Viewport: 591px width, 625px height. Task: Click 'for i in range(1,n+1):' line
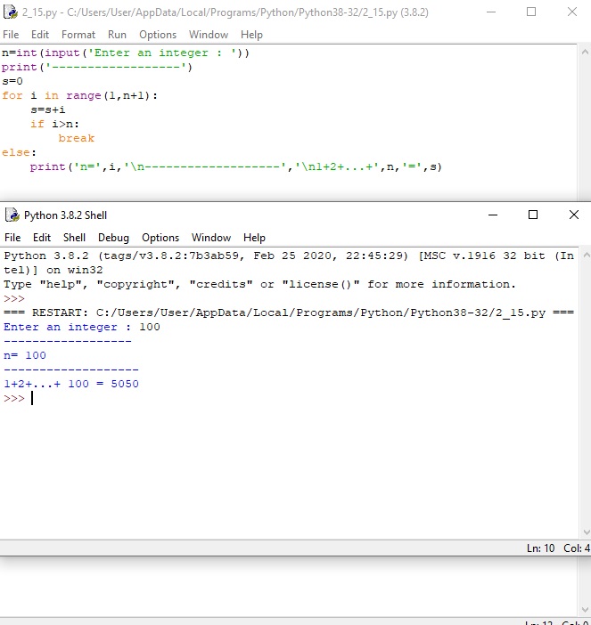(80, 95)
